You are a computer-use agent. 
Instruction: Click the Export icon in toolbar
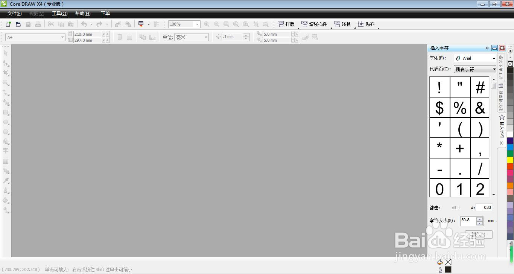128,24
